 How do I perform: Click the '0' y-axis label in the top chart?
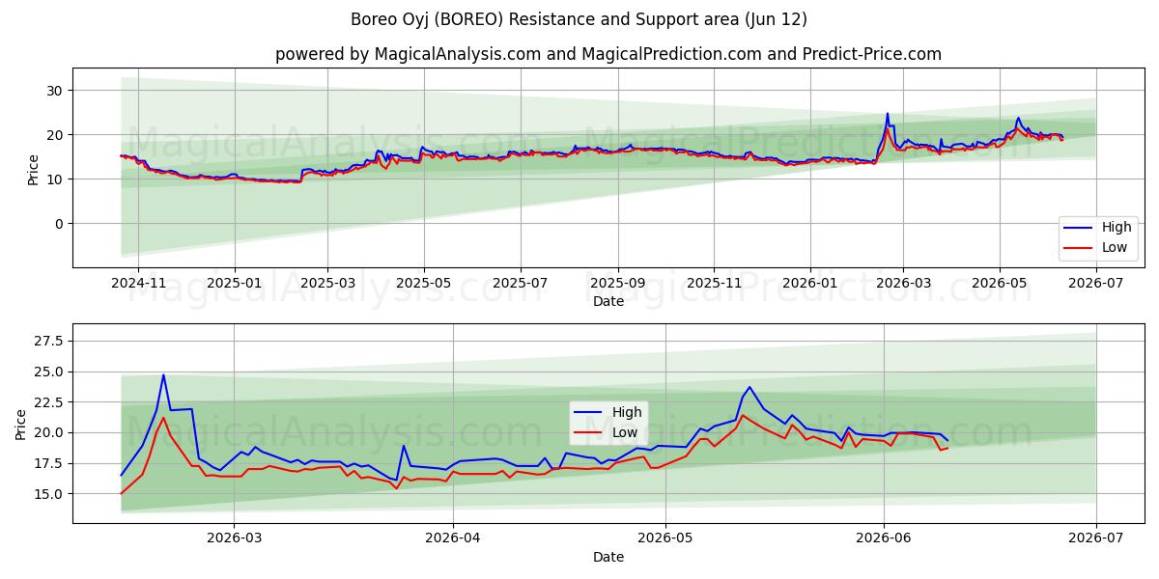(x=61, y=224)
